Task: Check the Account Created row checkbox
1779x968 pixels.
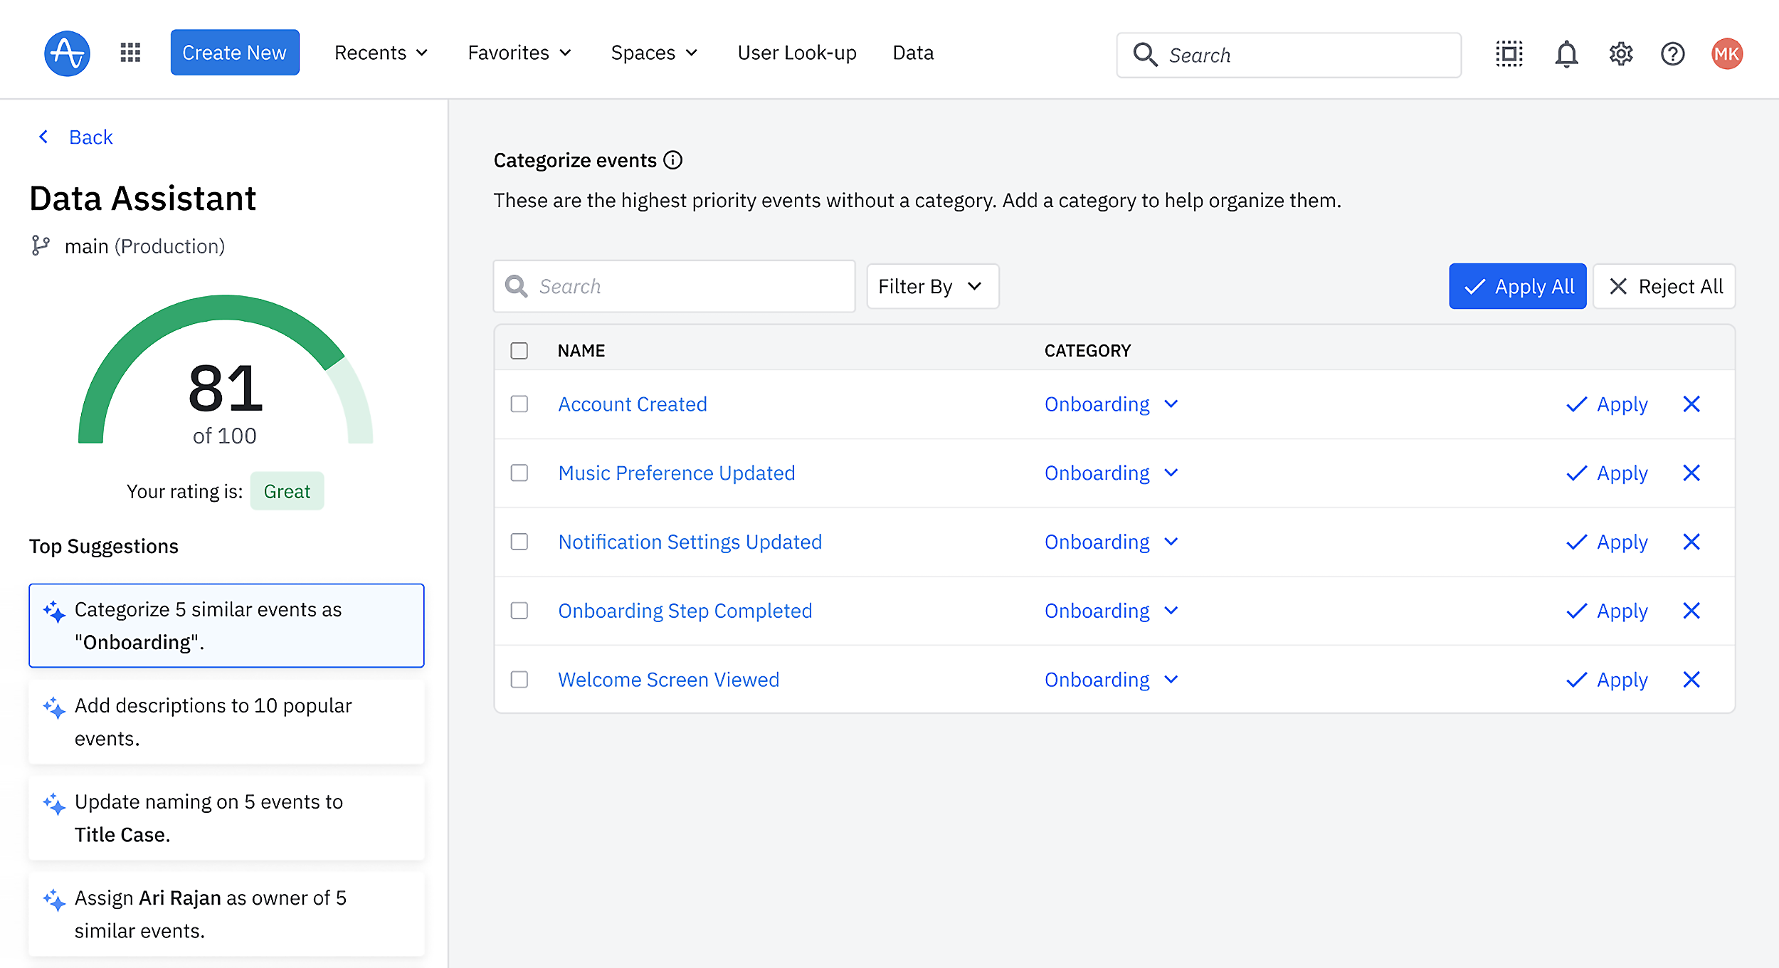Action: (519, 404)
